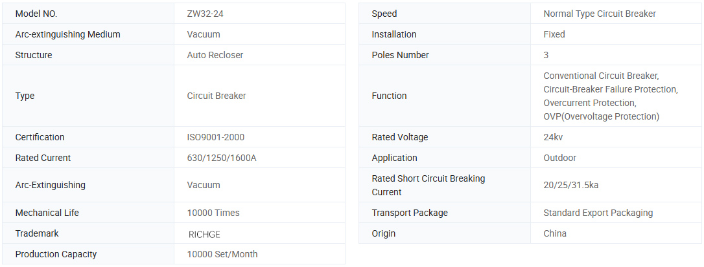The height and width of the screenshot is (267, 704).
Task: Click the ZW32-24 model number value
Action: (x=205, y=14)
